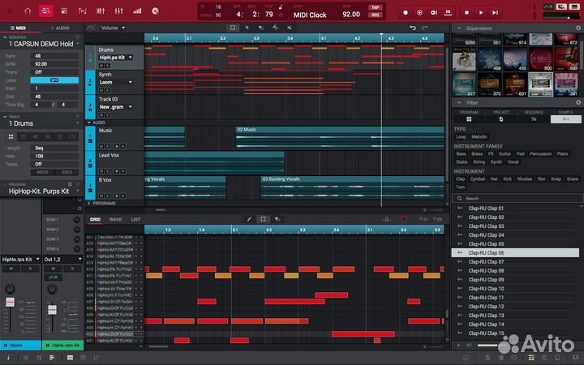Click the BPM 92.00 field in Sequence settings

point(54,64)
